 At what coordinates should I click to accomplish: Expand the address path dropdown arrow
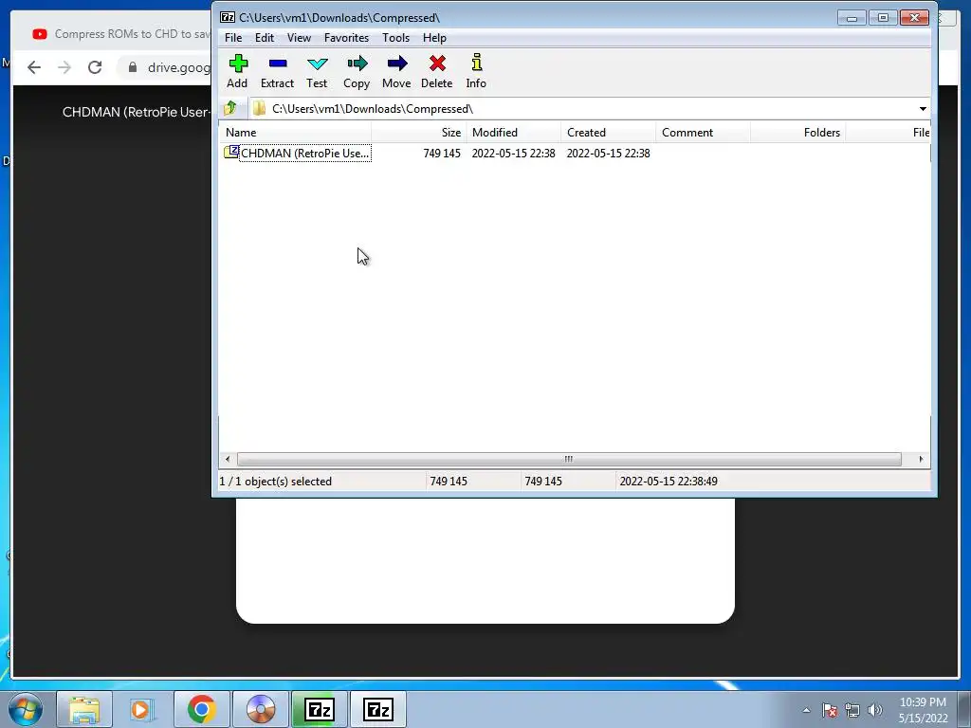(922, 109)
